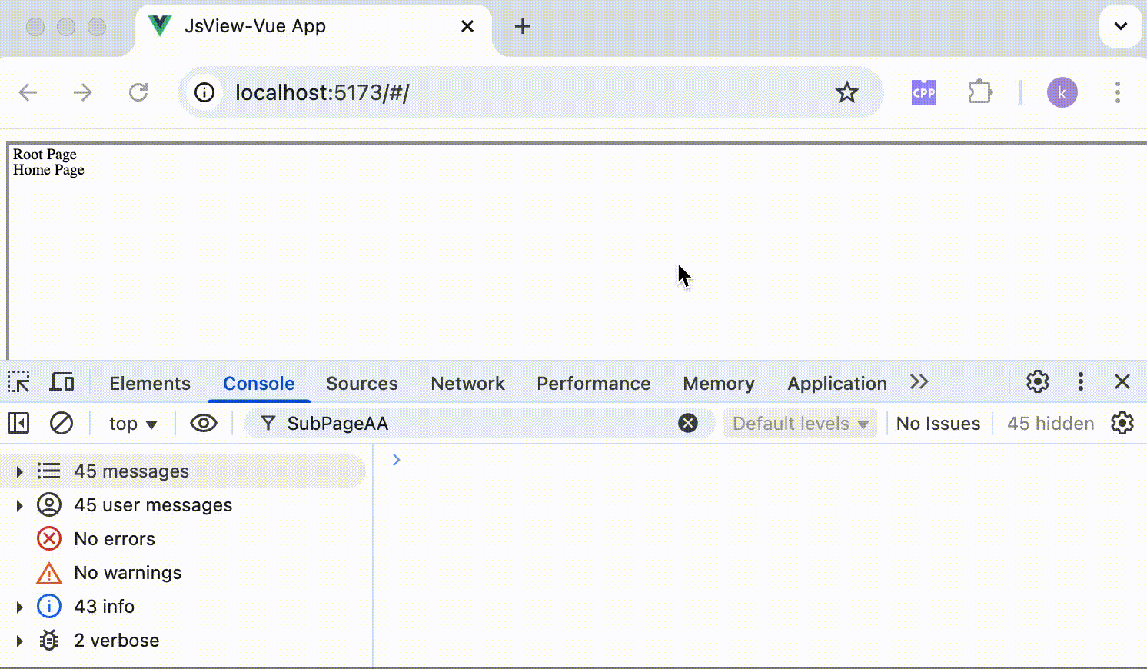Expand the 43 info group
The height and width of the screenshot is (669, 1147).
pos(20,607)
